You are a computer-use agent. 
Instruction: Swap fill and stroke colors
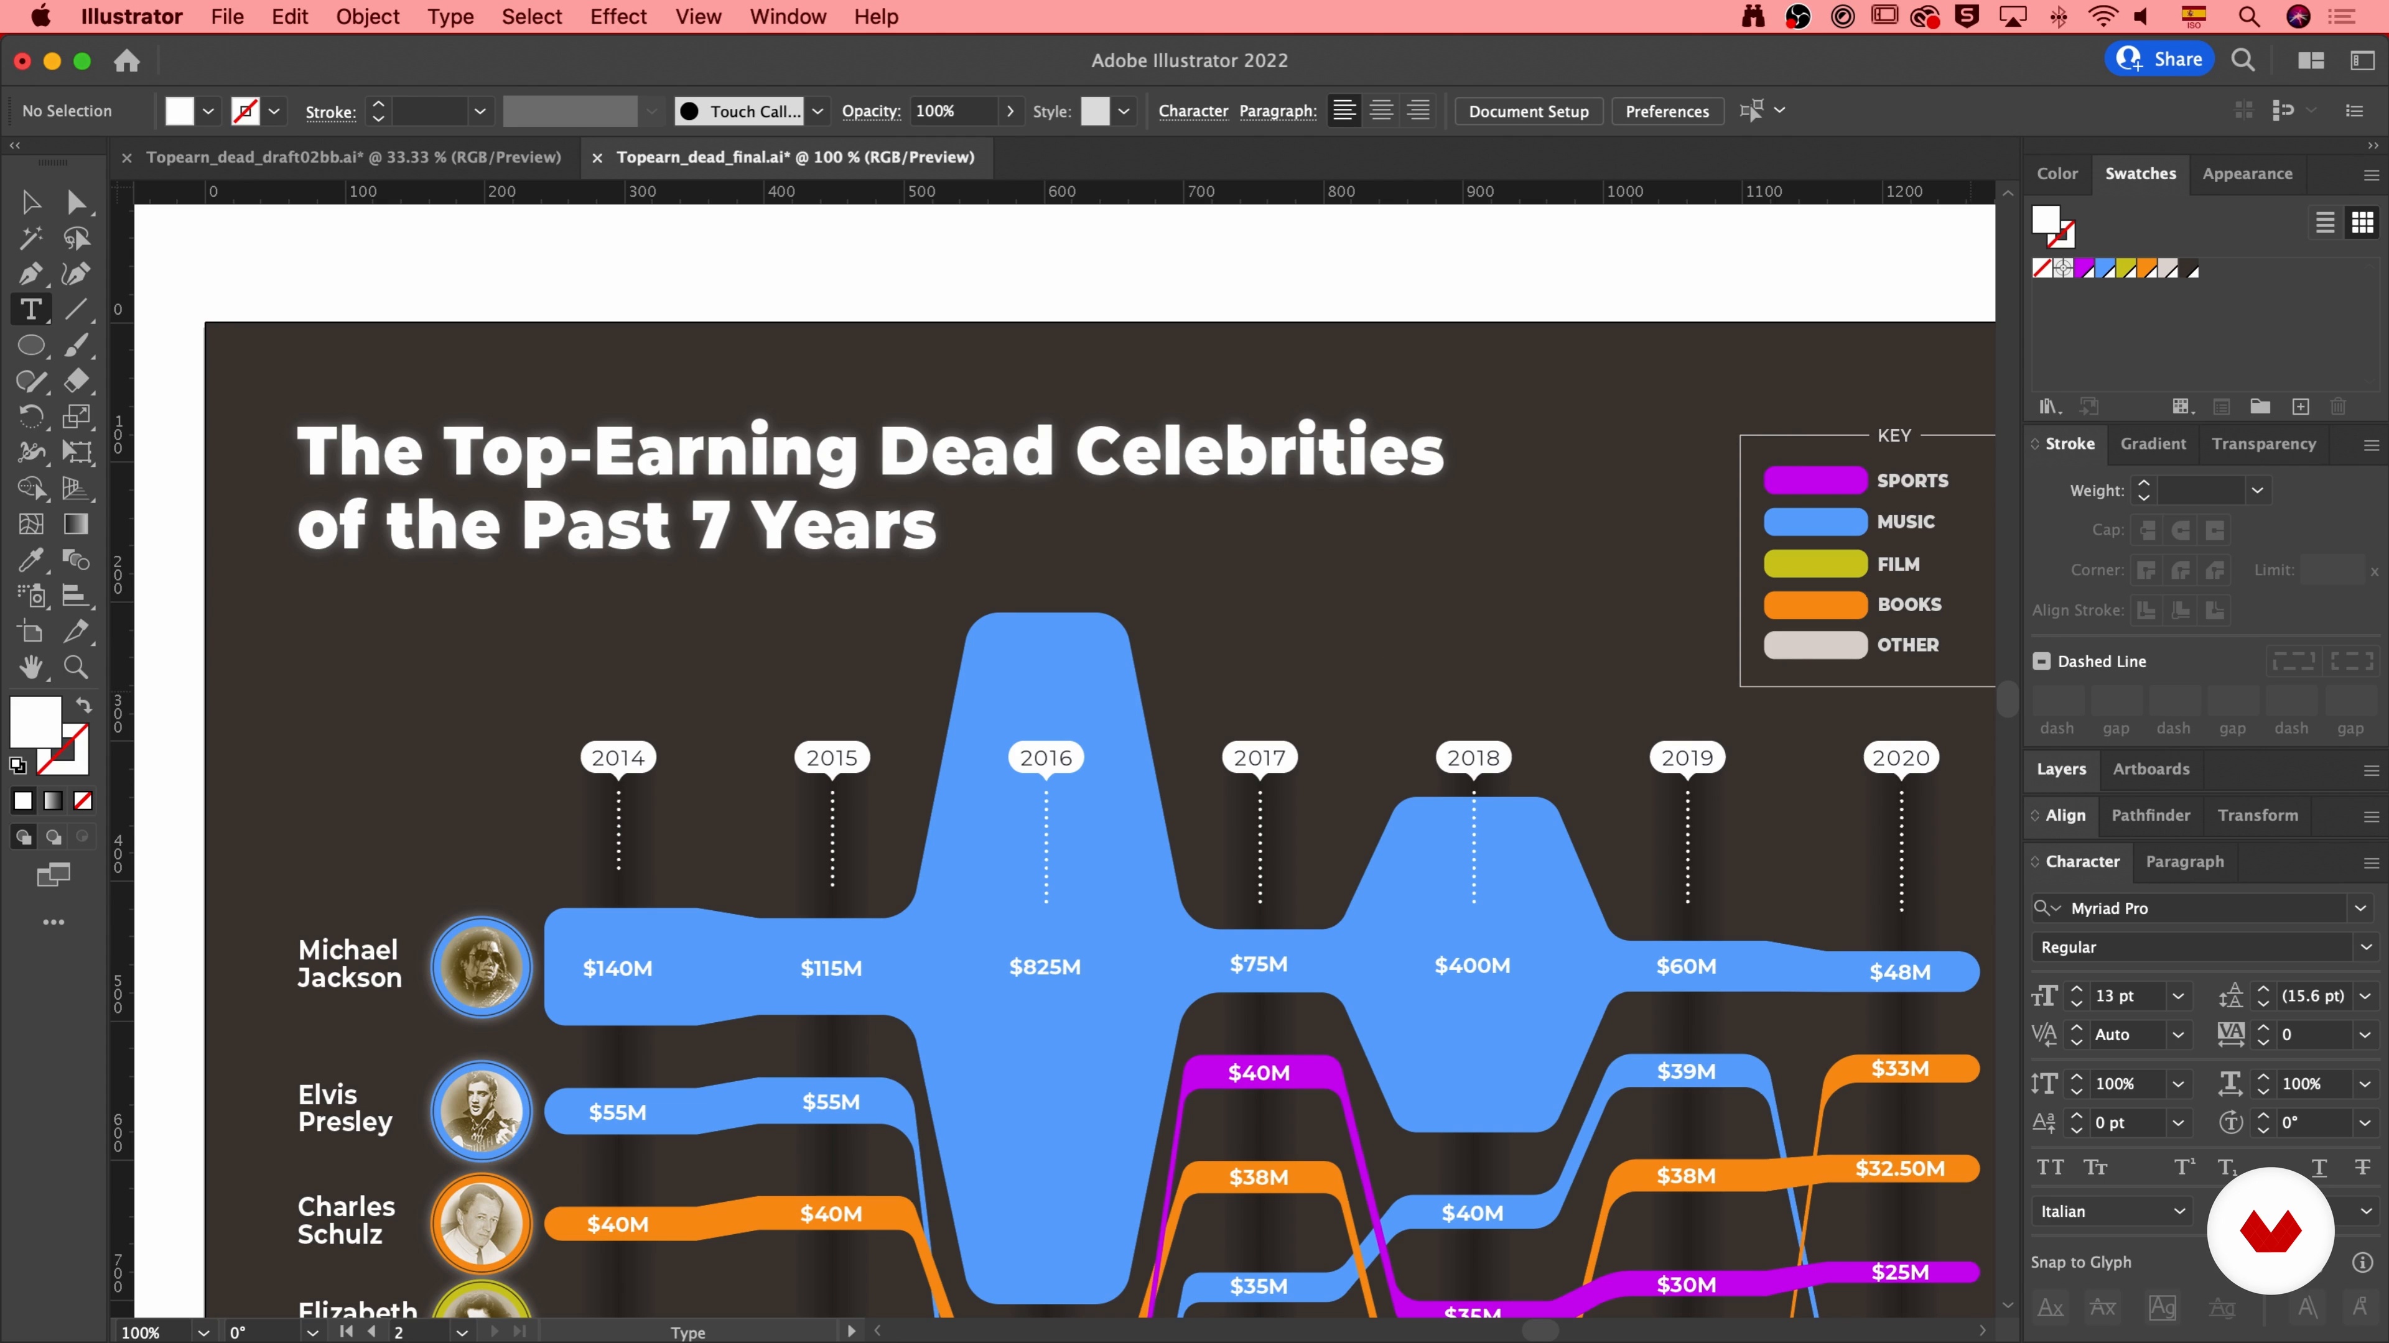(83, 705)
